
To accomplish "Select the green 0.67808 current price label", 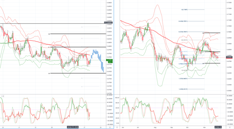I will tap(109, 61).
